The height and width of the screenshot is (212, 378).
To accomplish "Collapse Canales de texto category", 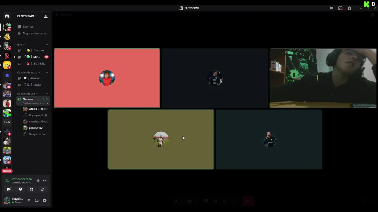I will coord(28,72).
